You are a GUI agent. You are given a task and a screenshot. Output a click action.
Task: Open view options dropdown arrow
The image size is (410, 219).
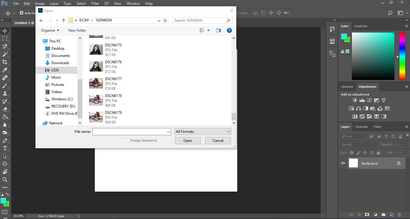click(208, 30)
